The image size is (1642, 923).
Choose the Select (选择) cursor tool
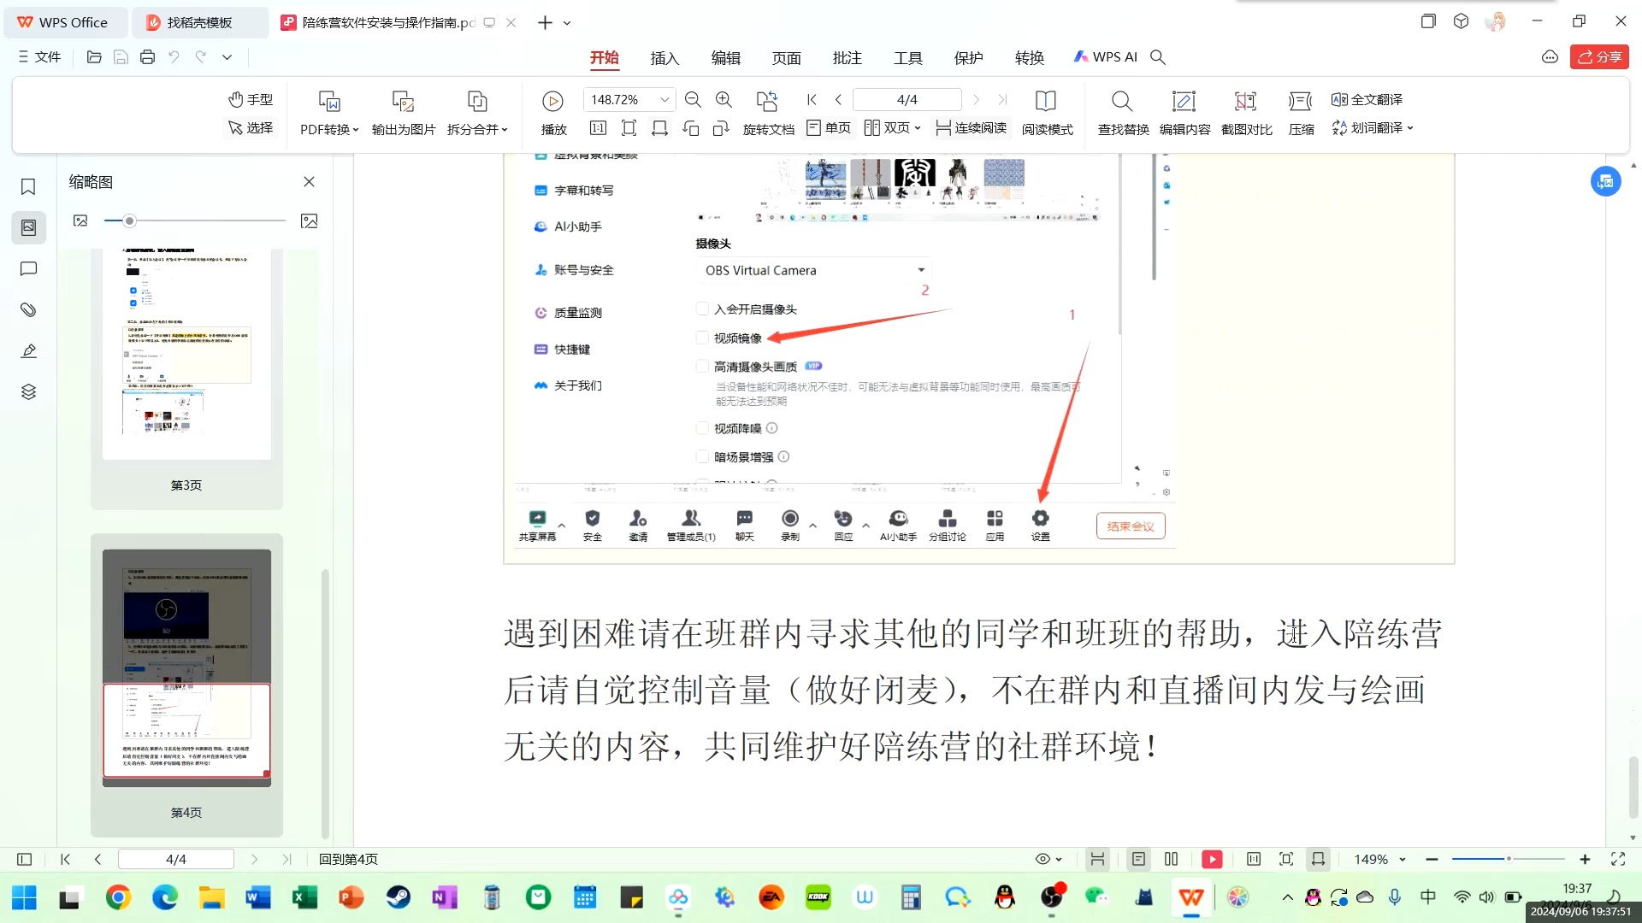point(251,128)
